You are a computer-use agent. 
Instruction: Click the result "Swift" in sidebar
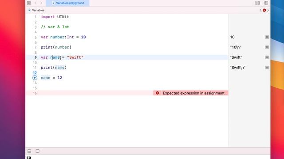(236, 57)
